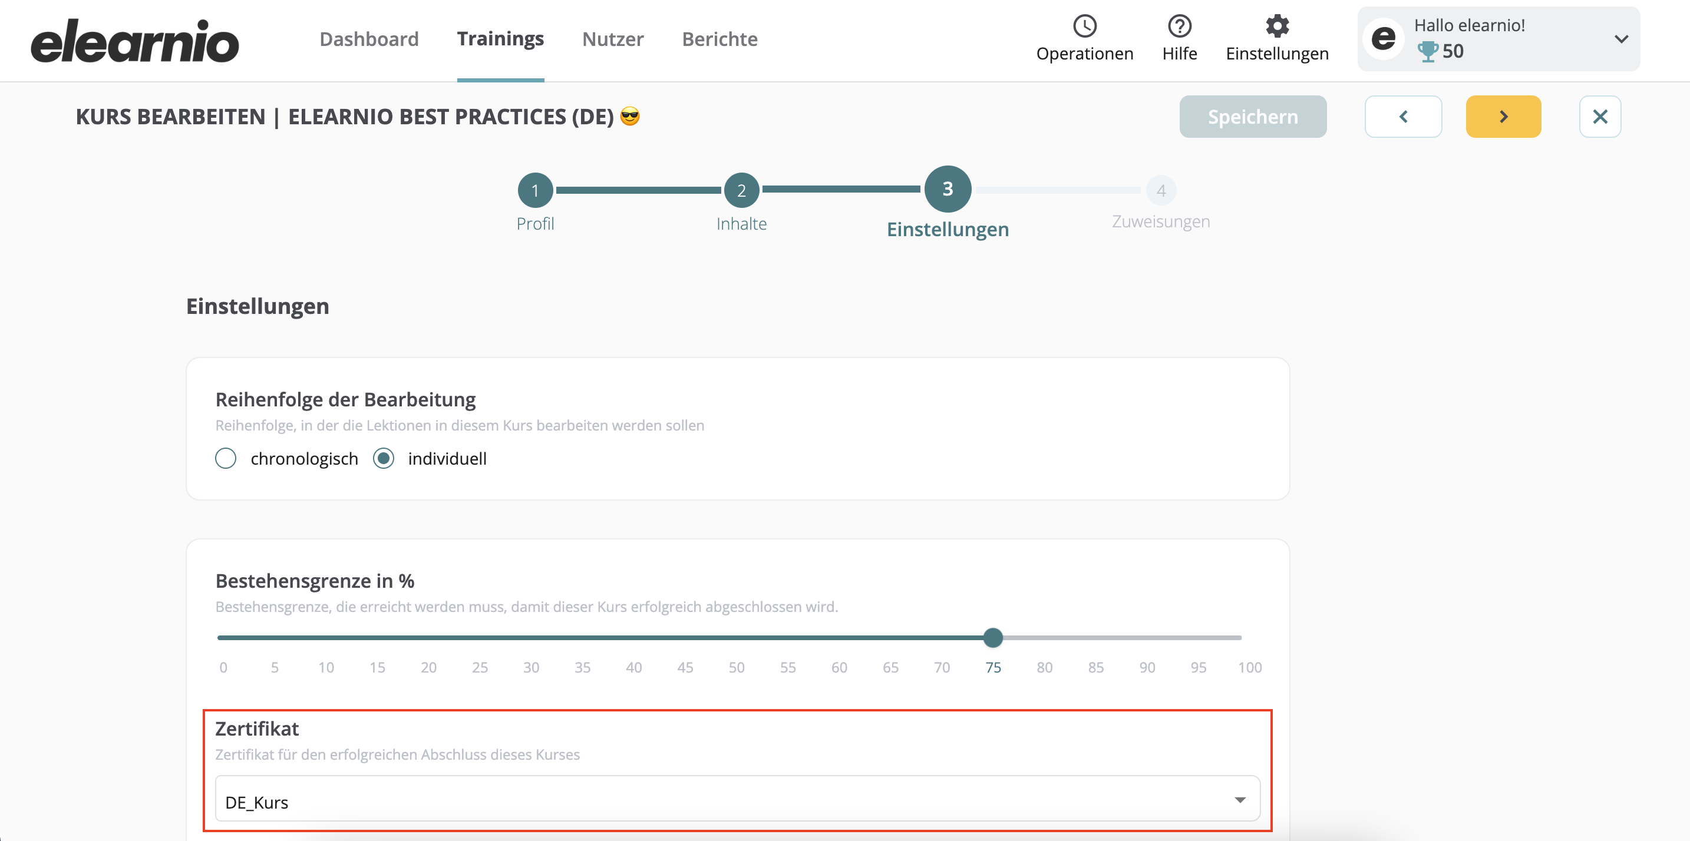Go to previous step with left arrow
Viewport: 1690px width, 841px height.
coord(1402,117)
